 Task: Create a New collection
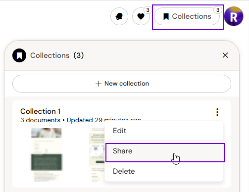(122, 84)
